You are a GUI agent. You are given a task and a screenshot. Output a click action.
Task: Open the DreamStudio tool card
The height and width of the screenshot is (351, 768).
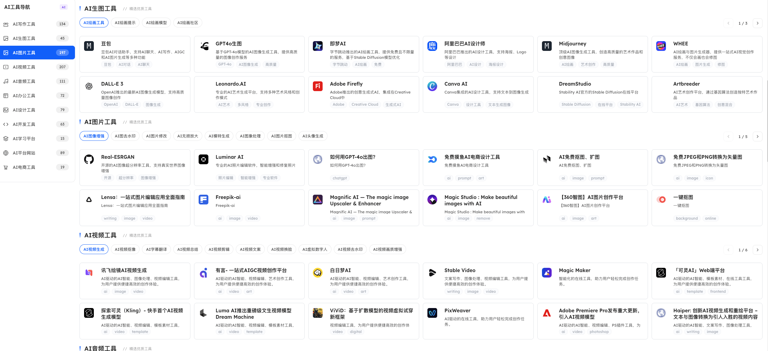tap(593, 94)
